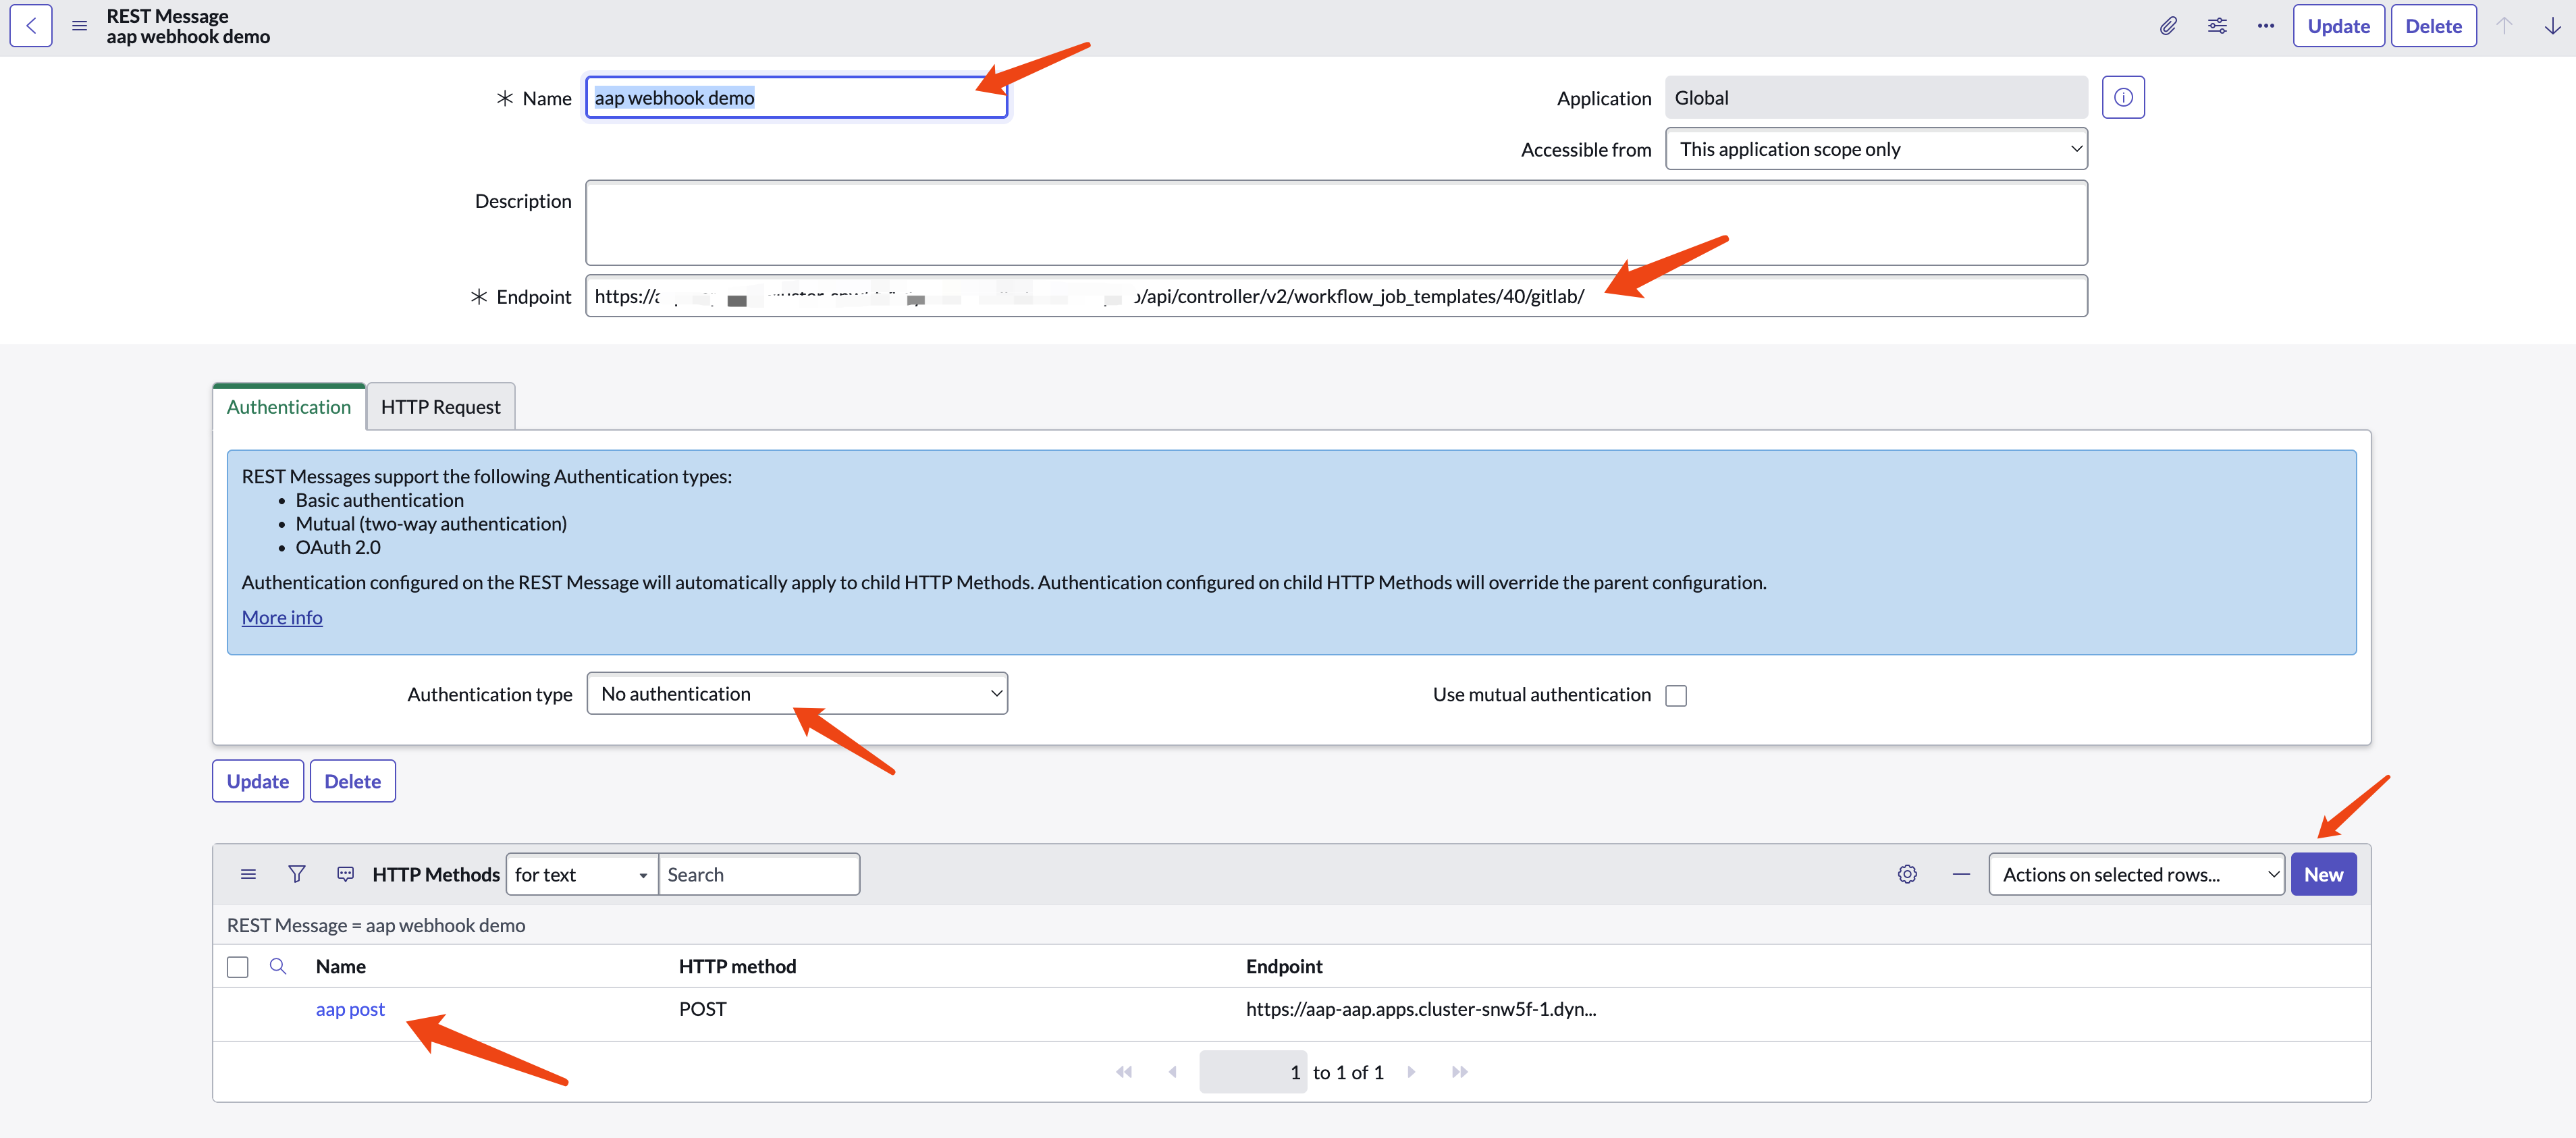Screen dimensions: 2576x1138
Task: Open the Authentication type dropdown
Action: click(796, 694)
